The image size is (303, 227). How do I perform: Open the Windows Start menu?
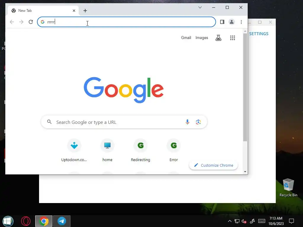(x=8, y=221)
